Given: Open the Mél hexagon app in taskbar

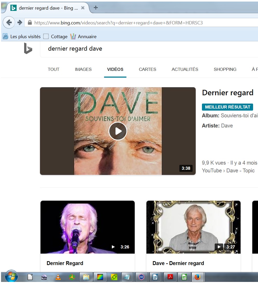Looking at the screenshot, I should click(x=141, y=277).
